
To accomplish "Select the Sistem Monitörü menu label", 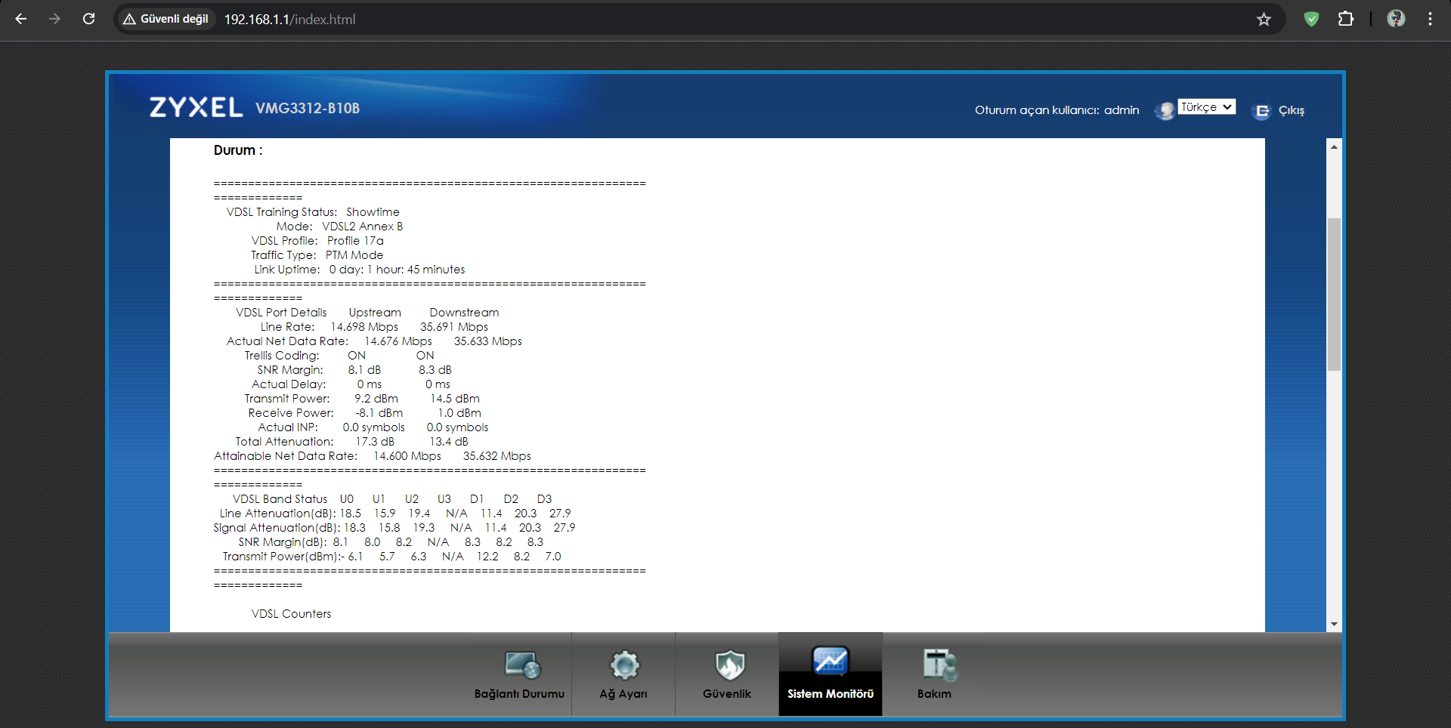I will (x=831, y=694).
